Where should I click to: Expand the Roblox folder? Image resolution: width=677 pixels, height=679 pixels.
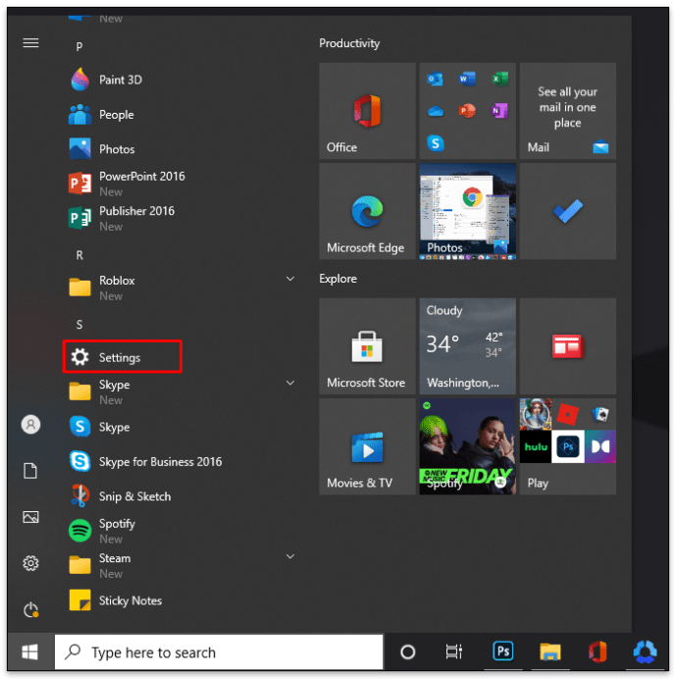coord(290,279)
